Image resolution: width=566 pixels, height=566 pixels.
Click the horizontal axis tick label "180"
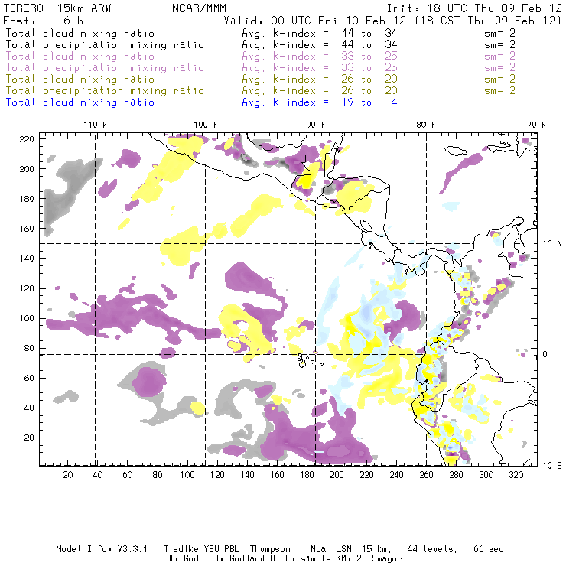[x=307, y=475]
